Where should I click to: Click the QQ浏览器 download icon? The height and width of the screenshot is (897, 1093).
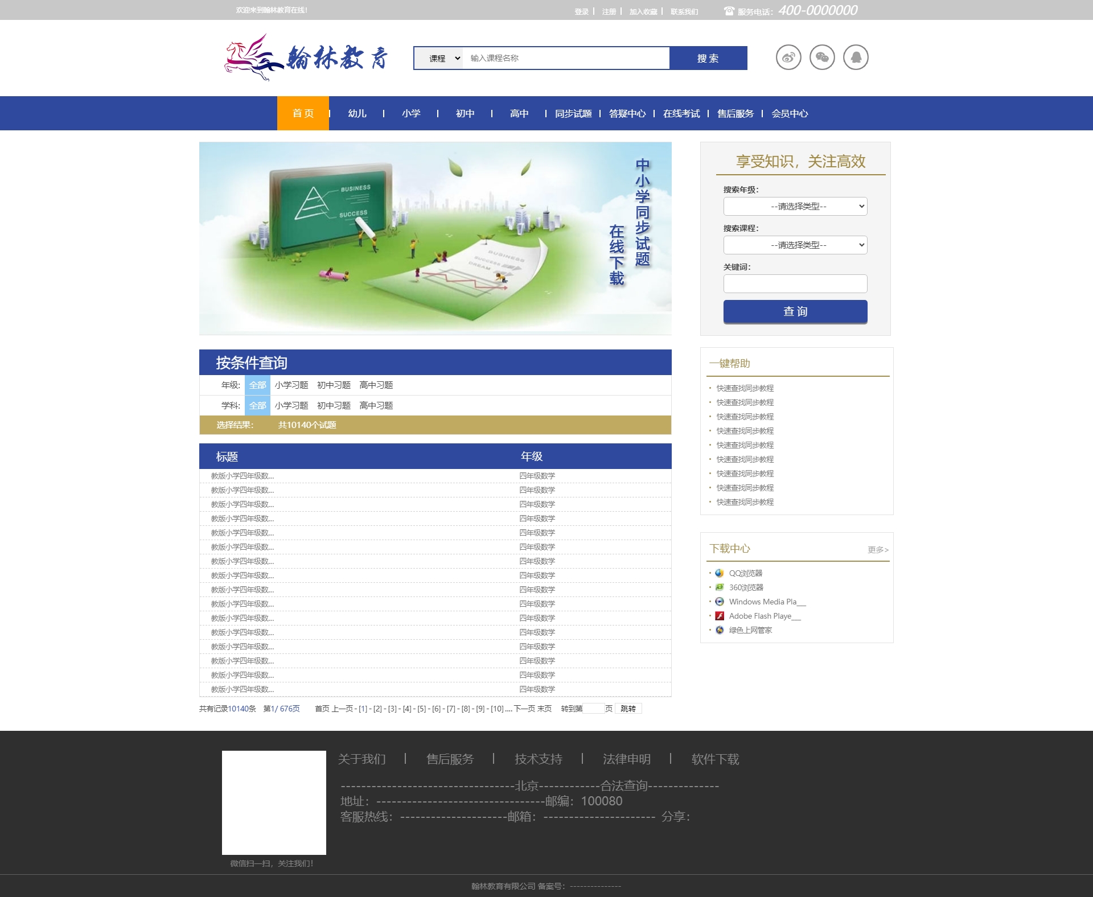(720, 573)
